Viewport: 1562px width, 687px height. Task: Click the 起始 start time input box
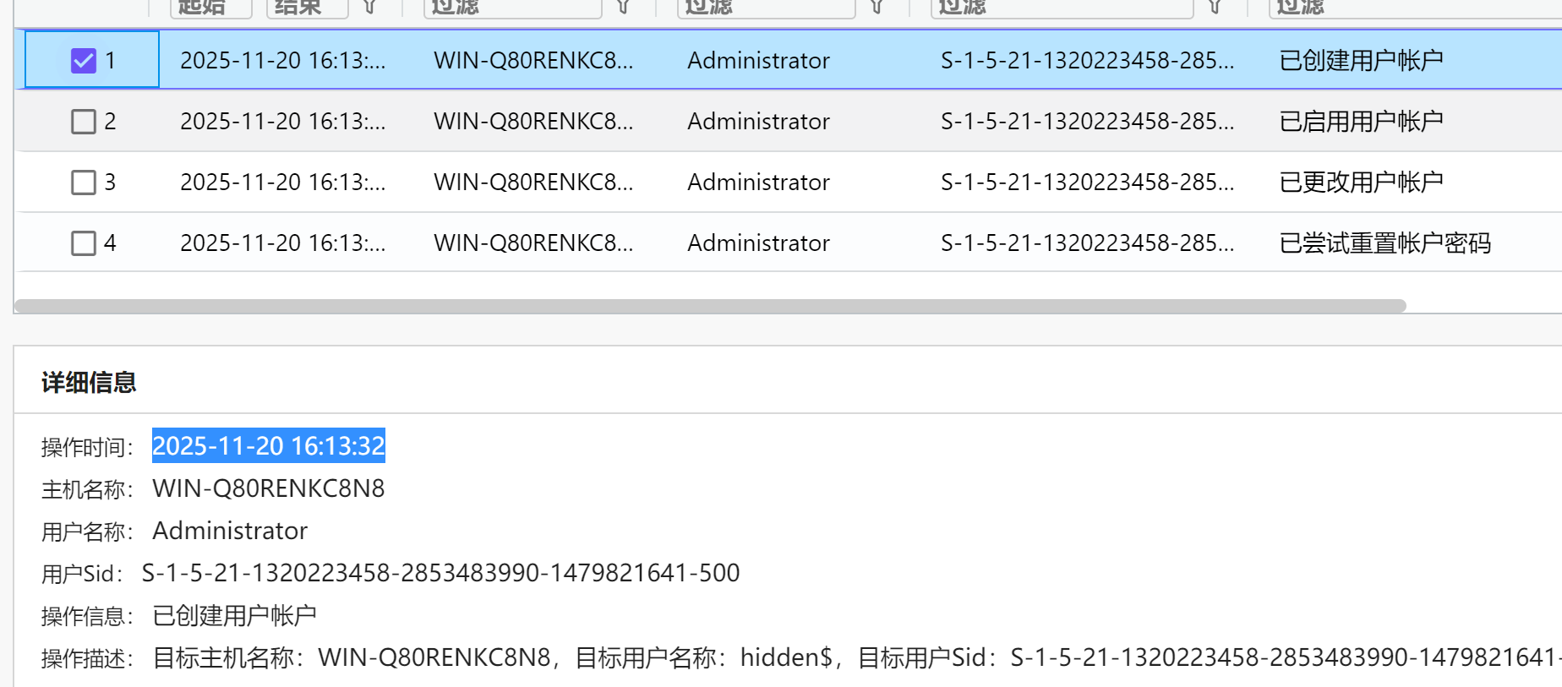211,8
